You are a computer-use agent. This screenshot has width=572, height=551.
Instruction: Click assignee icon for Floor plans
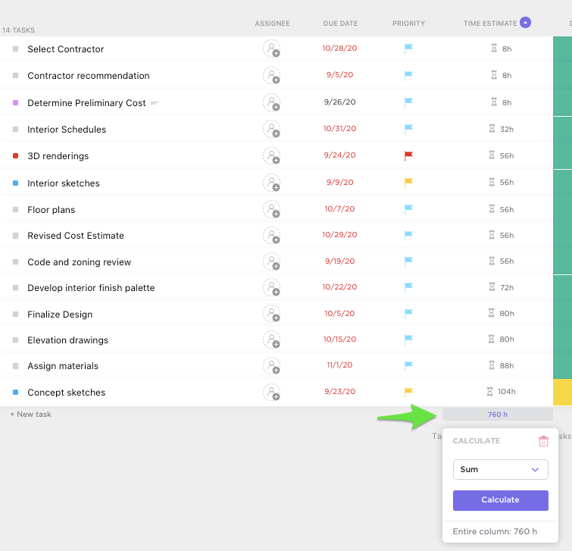tap(271, 210)
